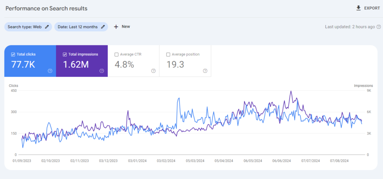383x179 pixels.
Task: Open help icon on Total clicks card
Action: click(x=50, y=71)
